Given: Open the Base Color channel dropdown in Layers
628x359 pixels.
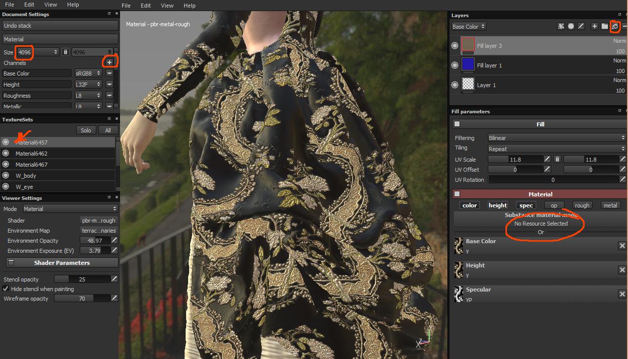Looking at the screenshot, I should coord(469,27).
